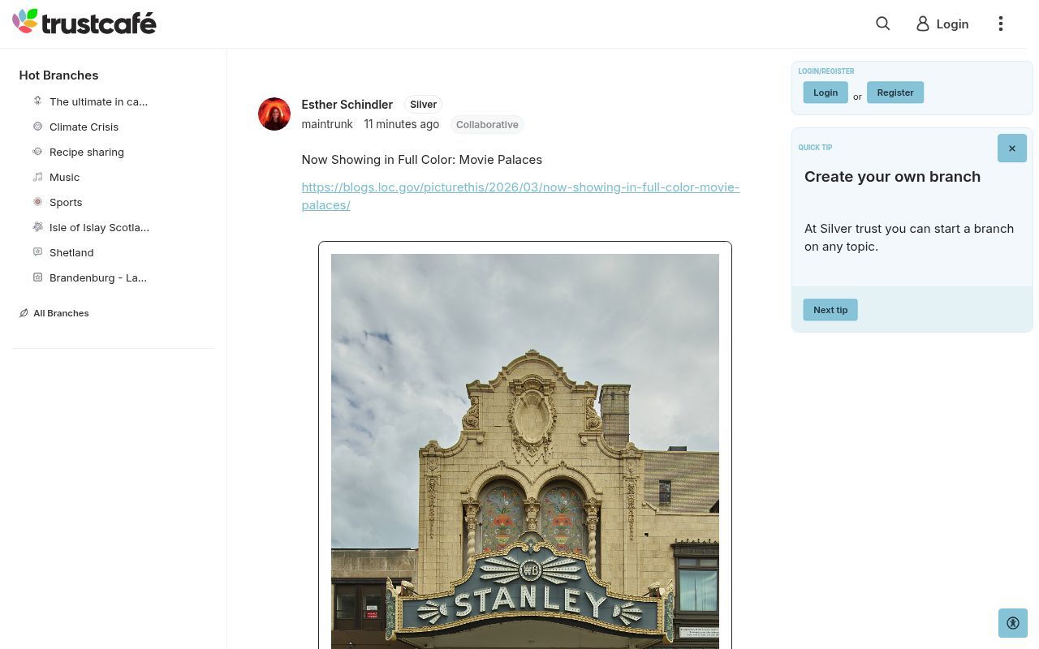Open the Stanley theater image

(525, 451)
